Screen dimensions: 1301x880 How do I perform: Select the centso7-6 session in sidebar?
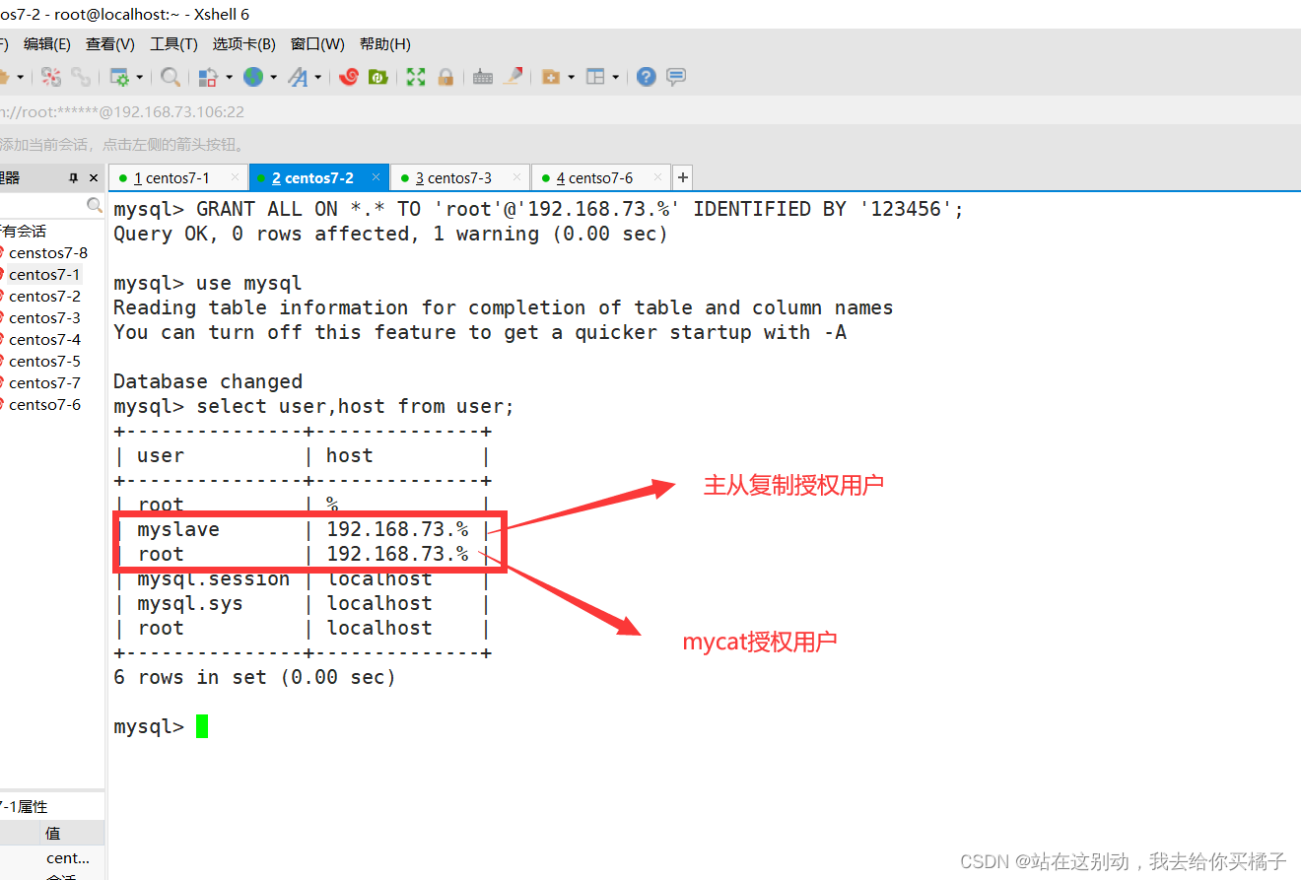[x=43, y=404]
